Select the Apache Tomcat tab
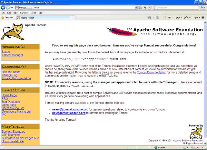 43,18
